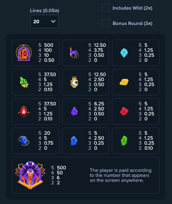Select the yellow rune stone icon
The height and width of the screenshot is (204, 172).
pos(124,82)
